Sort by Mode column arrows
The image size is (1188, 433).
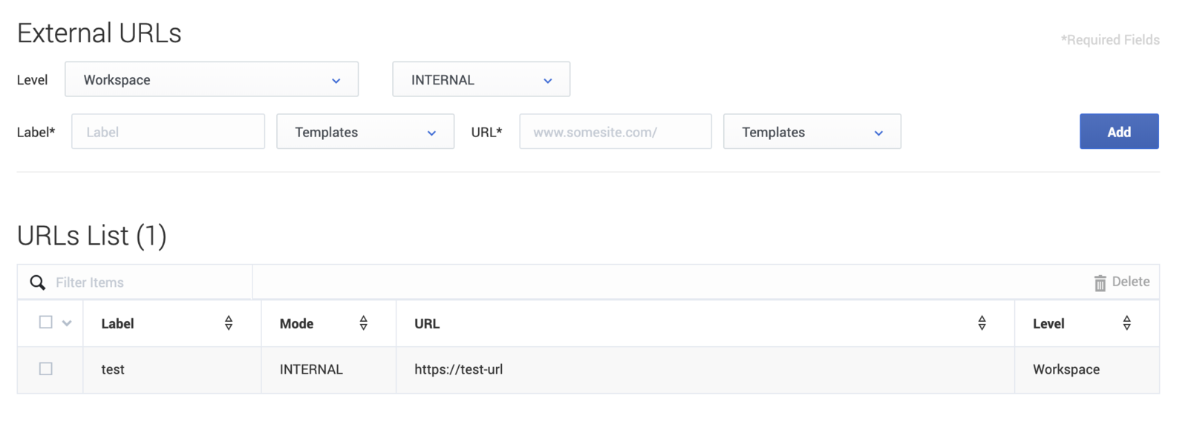[x=363, y=323]
